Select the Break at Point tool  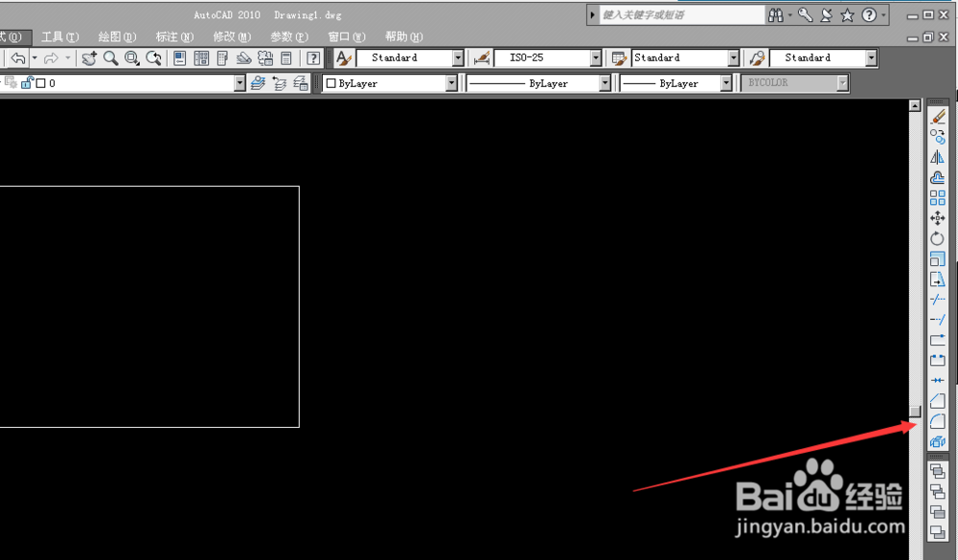938,340
